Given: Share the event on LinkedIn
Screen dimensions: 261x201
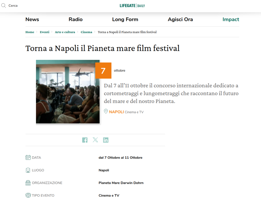Looking at the screenshot, I should click(106, 140).
